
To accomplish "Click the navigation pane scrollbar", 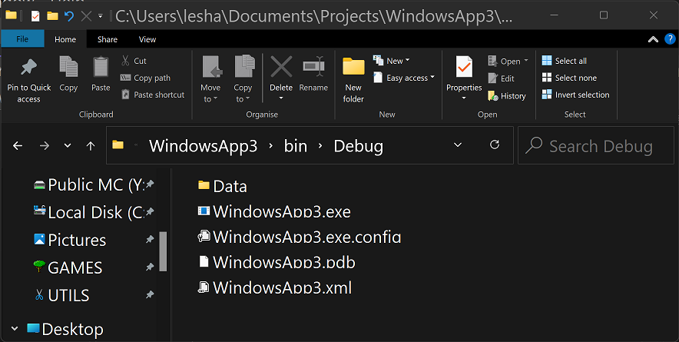I will click(163, 251).
